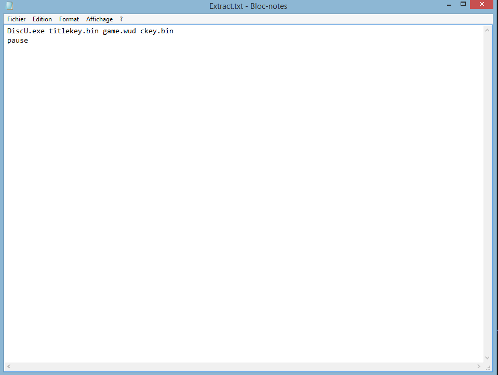The height and width of the screenshot is (375, 498).
Task: Close the Extract.txt Bloc-notes window
Action: pos(481,4)
